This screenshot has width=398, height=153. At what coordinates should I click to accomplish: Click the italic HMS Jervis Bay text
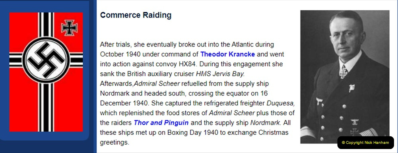pyautogui.click(x=220, y=74)
